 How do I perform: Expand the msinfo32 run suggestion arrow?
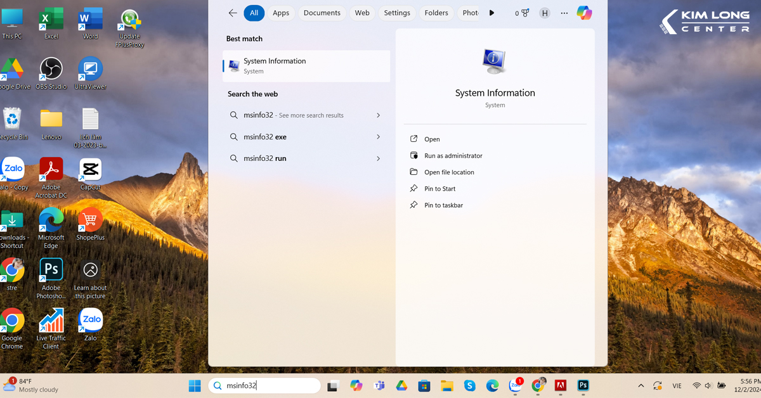(x=378, y=158)
